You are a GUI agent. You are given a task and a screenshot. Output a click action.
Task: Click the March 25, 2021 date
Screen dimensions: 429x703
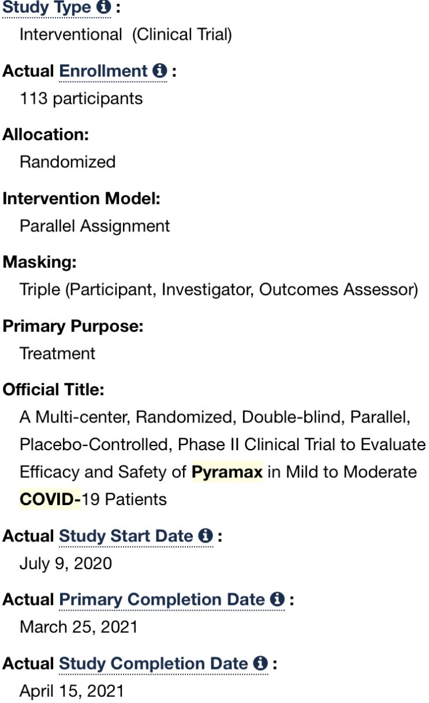click(x=79, y=627)
